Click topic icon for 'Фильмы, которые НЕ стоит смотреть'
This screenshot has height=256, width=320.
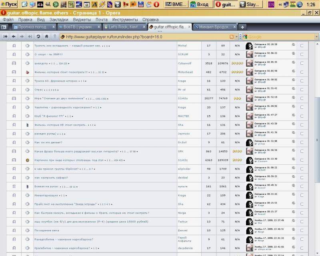click(28, 125)
